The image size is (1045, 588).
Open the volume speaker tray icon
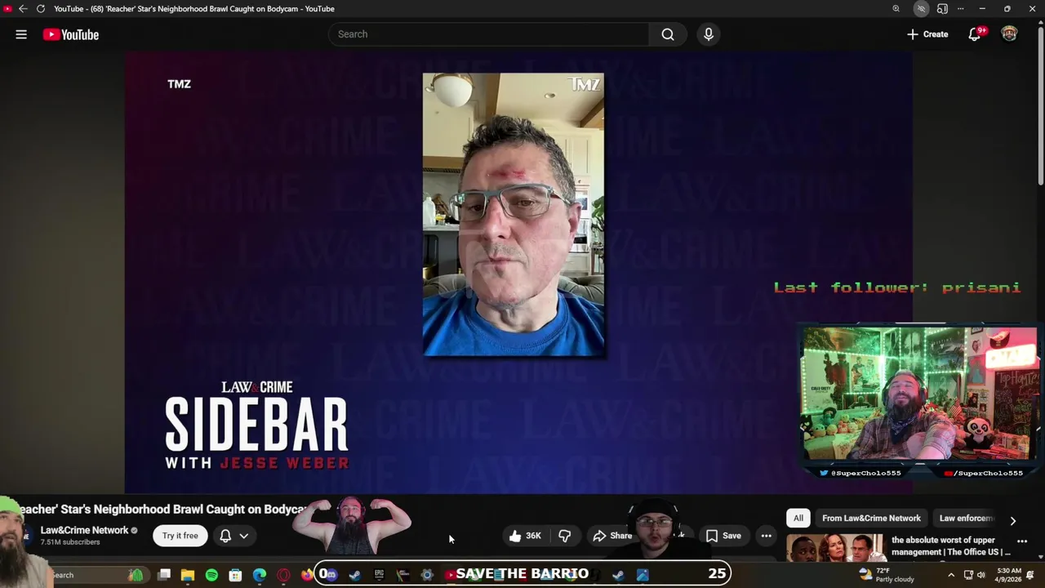pyautogui.click(x=983, y=575)
